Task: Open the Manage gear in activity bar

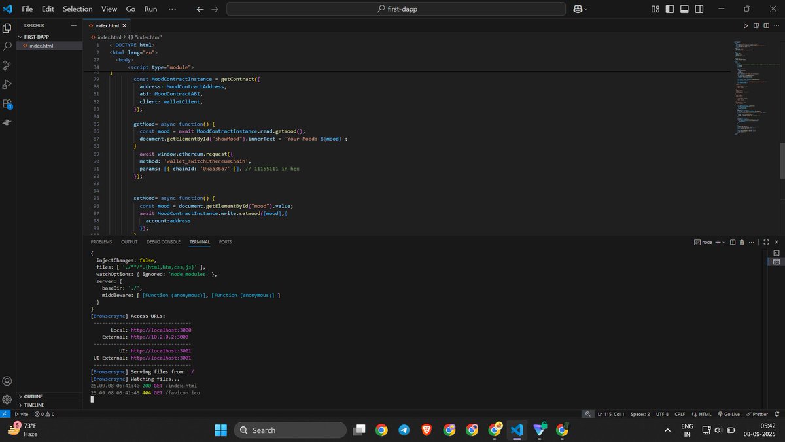Action: 7,399
